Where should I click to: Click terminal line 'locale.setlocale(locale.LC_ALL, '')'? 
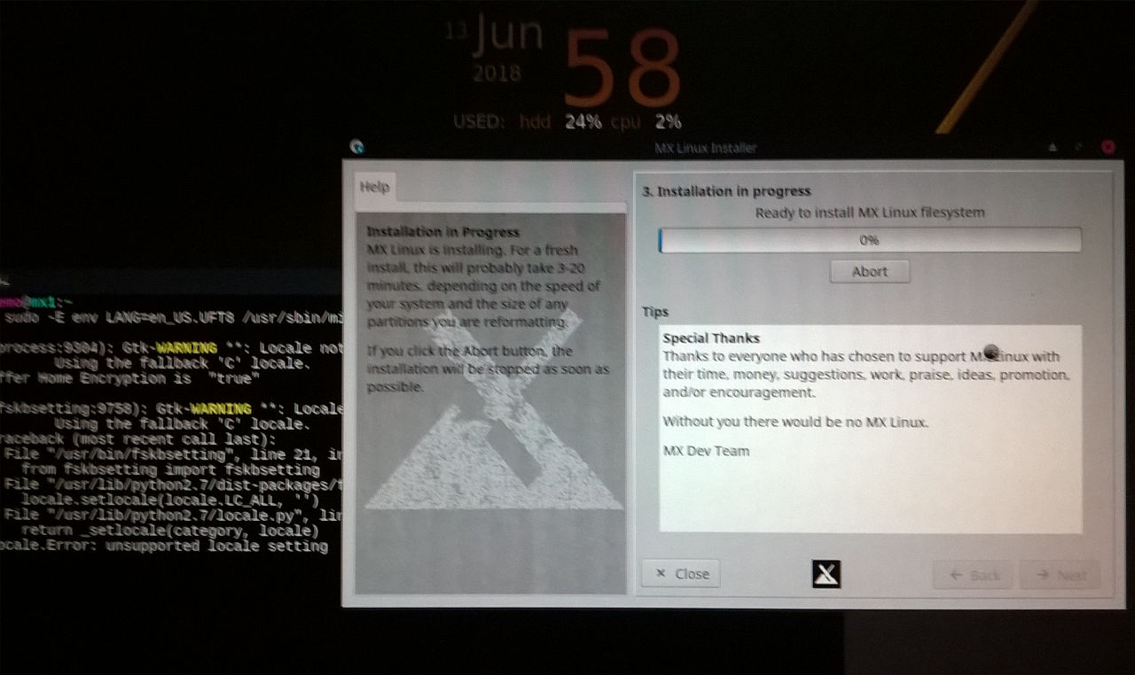coord(169,500)
